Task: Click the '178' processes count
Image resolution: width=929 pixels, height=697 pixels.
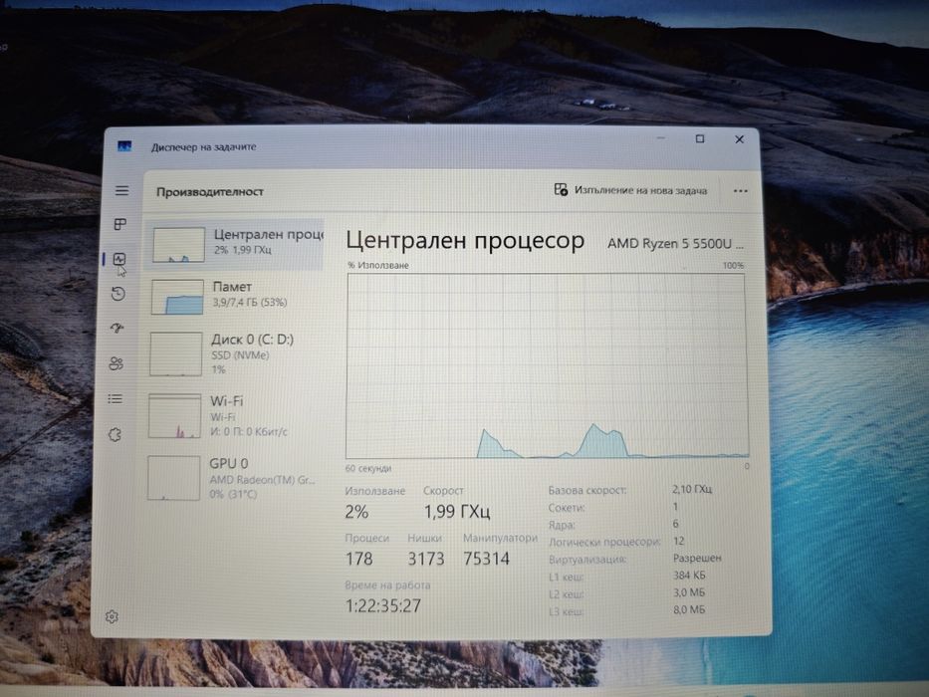Action: point(359,559)
